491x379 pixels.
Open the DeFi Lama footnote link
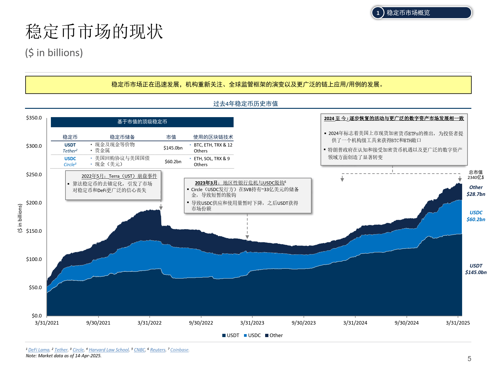pyautogui.click(x=39, y=350)
